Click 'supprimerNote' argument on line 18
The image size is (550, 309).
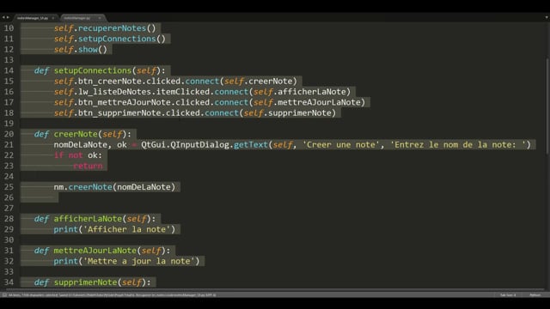tap(300, 112)
